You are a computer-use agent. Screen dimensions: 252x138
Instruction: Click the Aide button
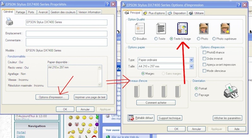coord(237,129)
